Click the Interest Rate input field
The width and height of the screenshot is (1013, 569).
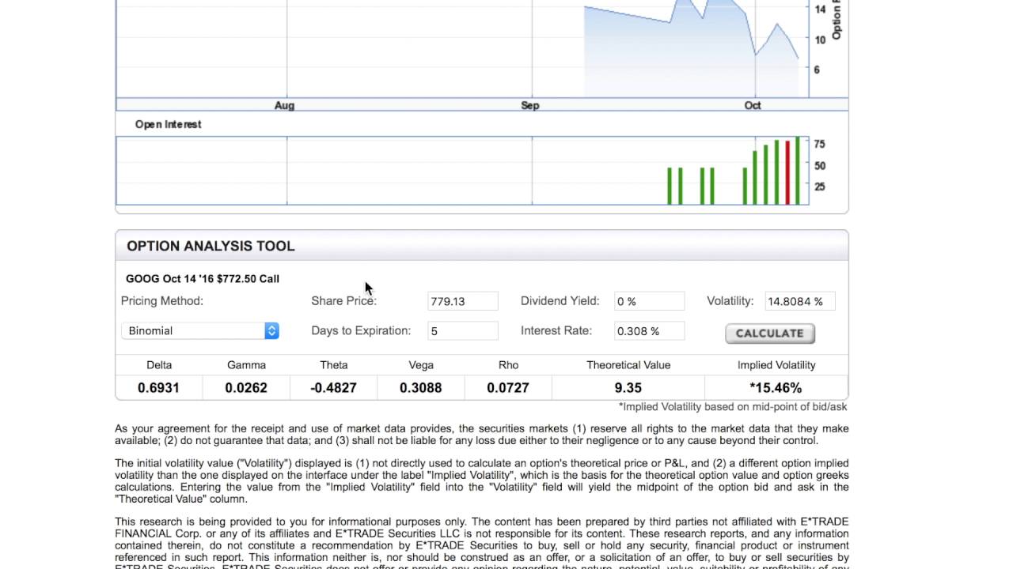point(650,331)
